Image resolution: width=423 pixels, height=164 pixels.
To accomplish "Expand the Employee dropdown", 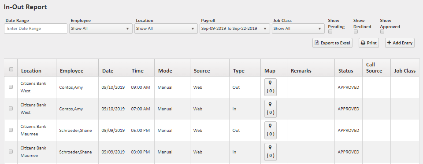I will [101, 29].
